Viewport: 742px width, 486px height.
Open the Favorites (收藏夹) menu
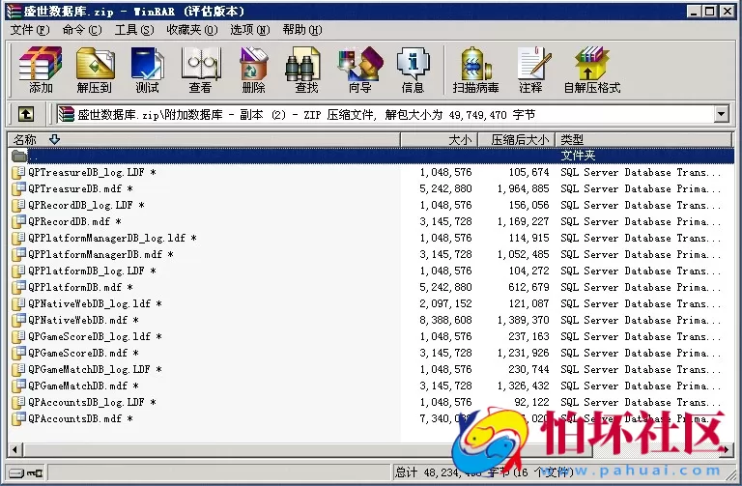192,30
